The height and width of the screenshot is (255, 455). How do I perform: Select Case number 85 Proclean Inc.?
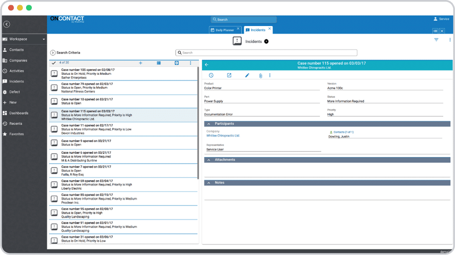[123, 199]
